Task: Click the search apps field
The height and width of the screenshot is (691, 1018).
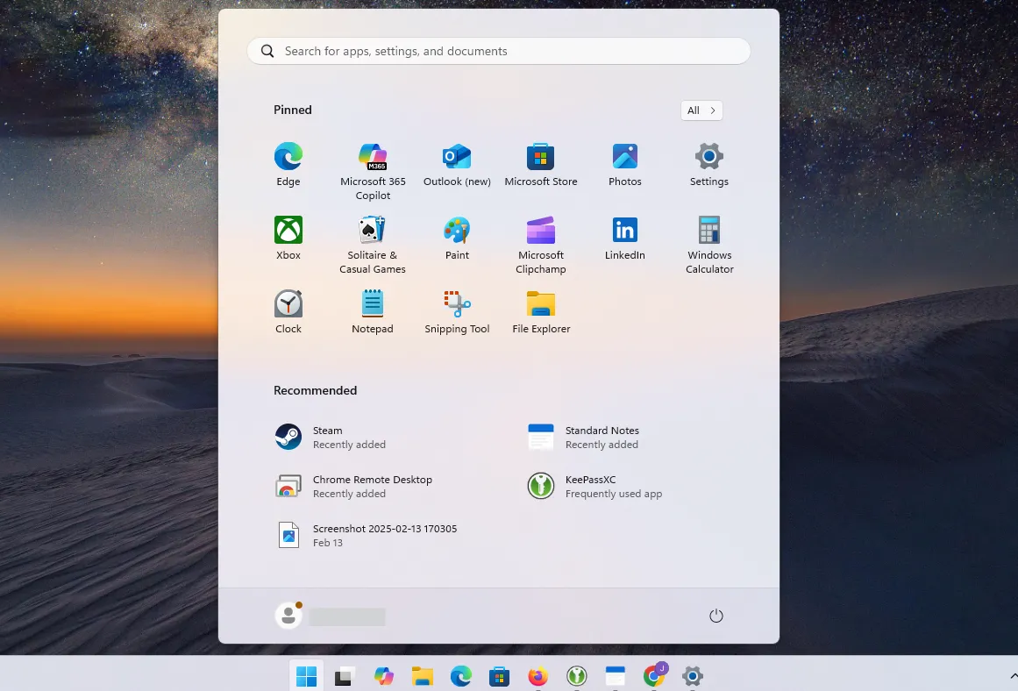Action: (498, 51)
